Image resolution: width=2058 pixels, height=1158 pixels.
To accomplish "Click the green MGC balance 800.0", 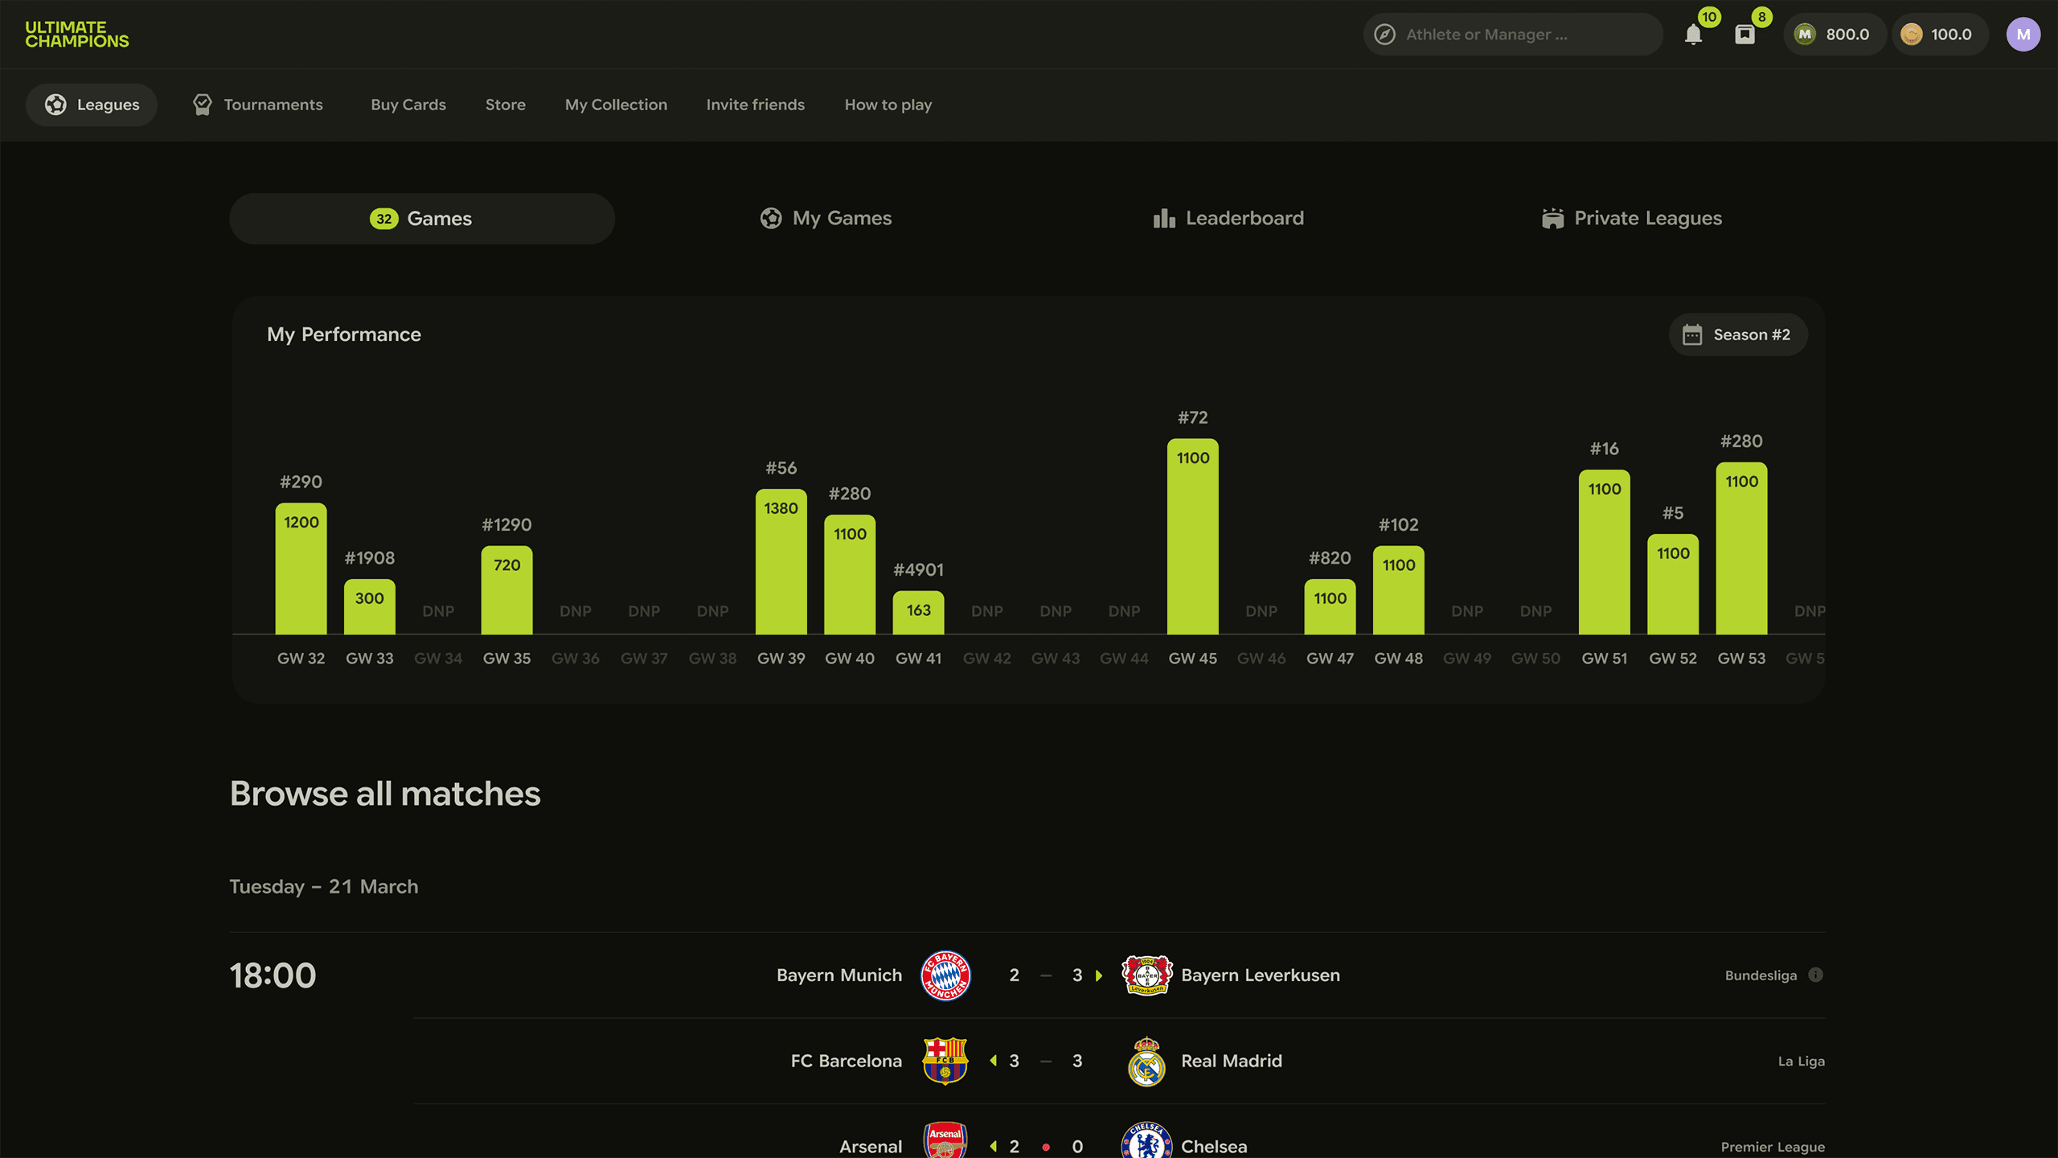I will point(1835,35).
